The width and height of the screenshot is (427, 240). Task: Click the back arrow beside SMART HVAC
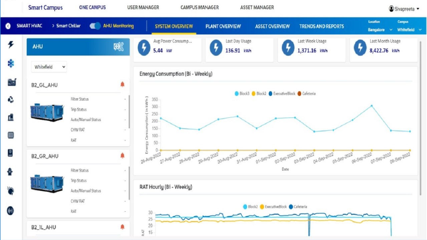coord(8,26)
